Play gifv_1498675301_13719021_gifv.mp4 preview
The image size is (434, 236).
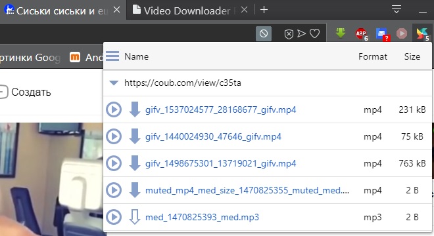tap(114, 163)
